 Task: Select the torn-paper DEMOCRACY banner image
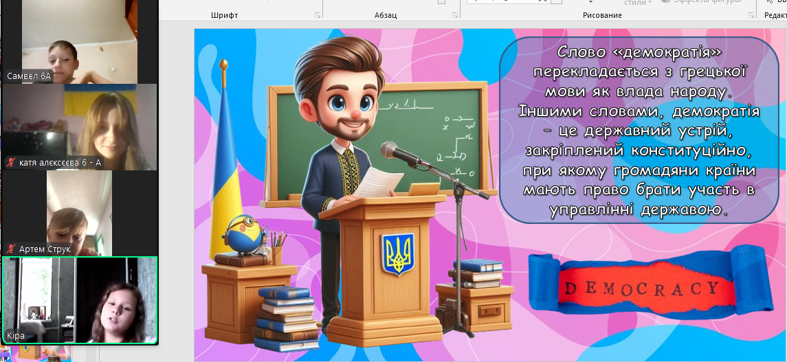click(x=641, y=286)
